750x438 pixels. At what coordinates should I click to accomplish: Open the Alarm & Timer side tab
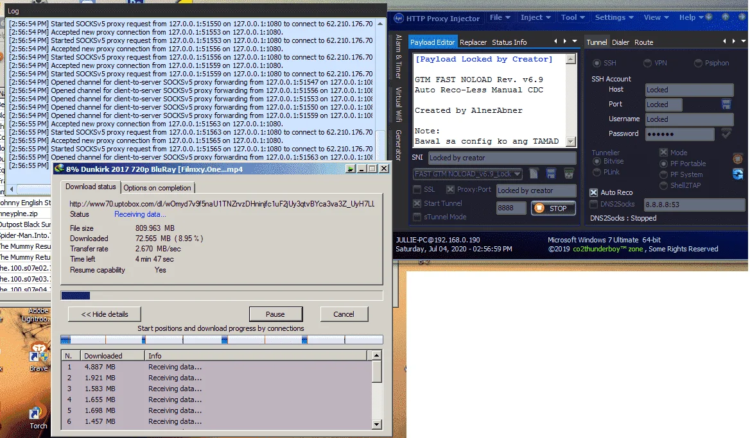(x=398, y=56)
